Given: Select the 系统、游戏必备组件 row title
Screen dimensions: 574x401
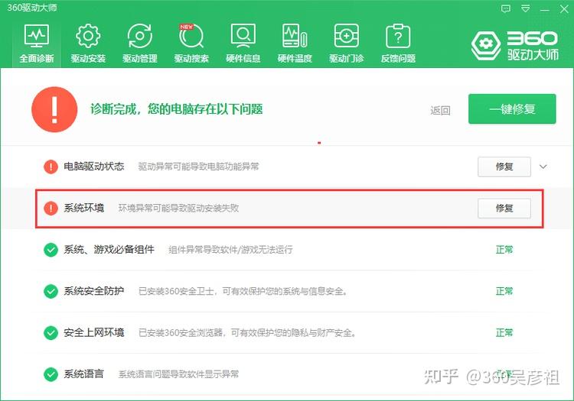Looking at the screenshot, I should pos(109,250).
